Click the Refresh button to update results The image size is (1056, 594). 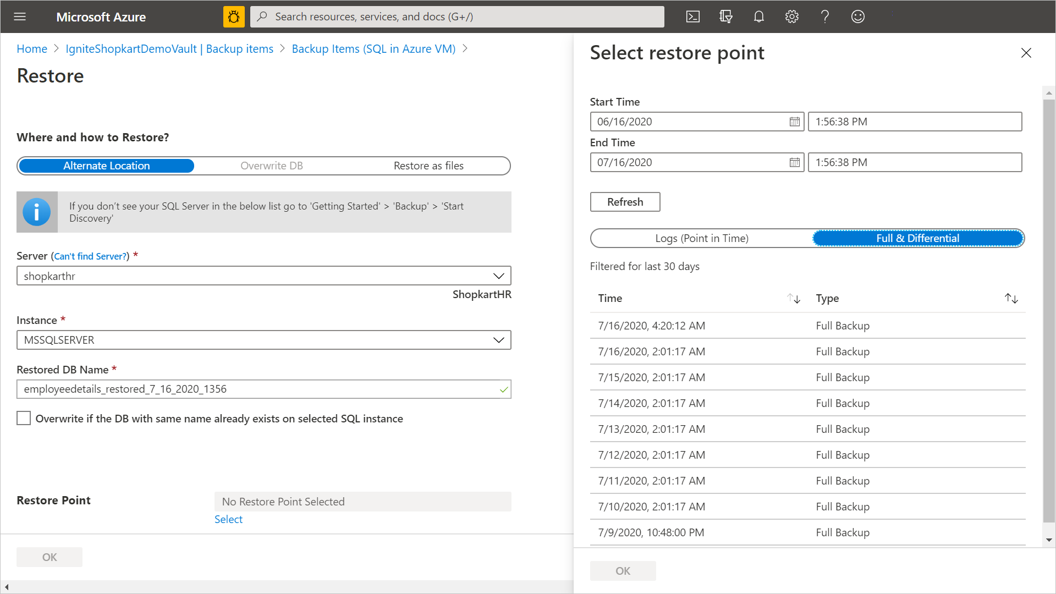(x=625, y=202)
